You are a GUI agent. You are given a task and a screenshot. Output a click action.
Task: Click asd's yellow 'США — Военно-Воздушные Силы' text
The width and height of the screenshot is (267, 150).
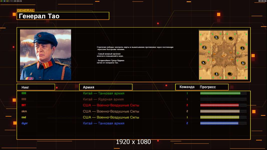111,117
